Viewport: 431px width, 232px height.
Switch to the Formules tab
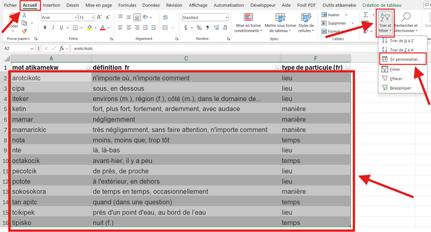[127, 5]
